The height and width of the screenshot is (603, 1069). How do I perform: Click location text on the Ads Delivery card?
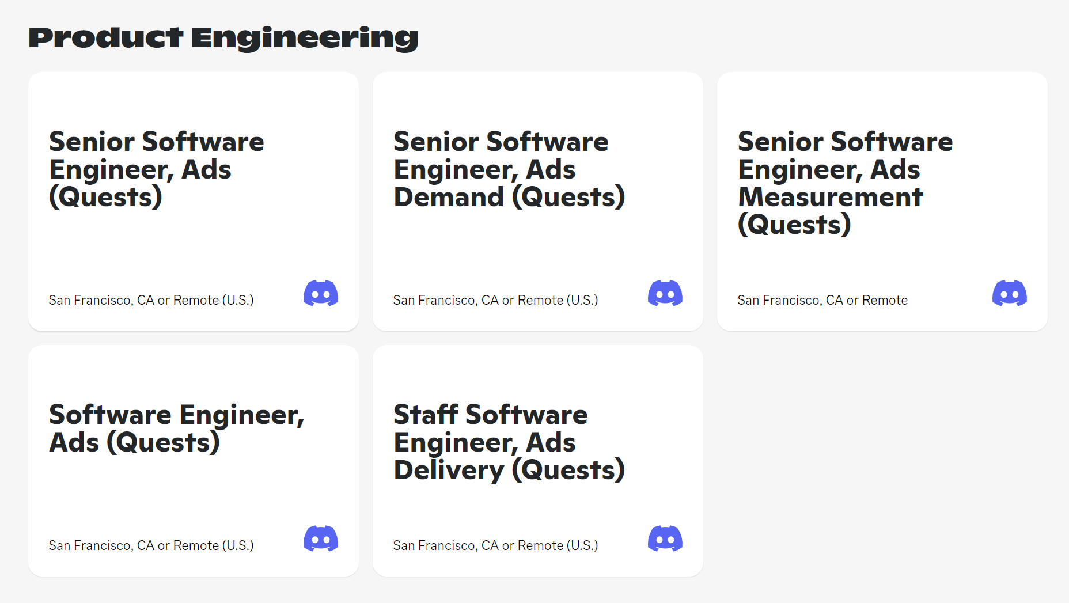(495, 545)
